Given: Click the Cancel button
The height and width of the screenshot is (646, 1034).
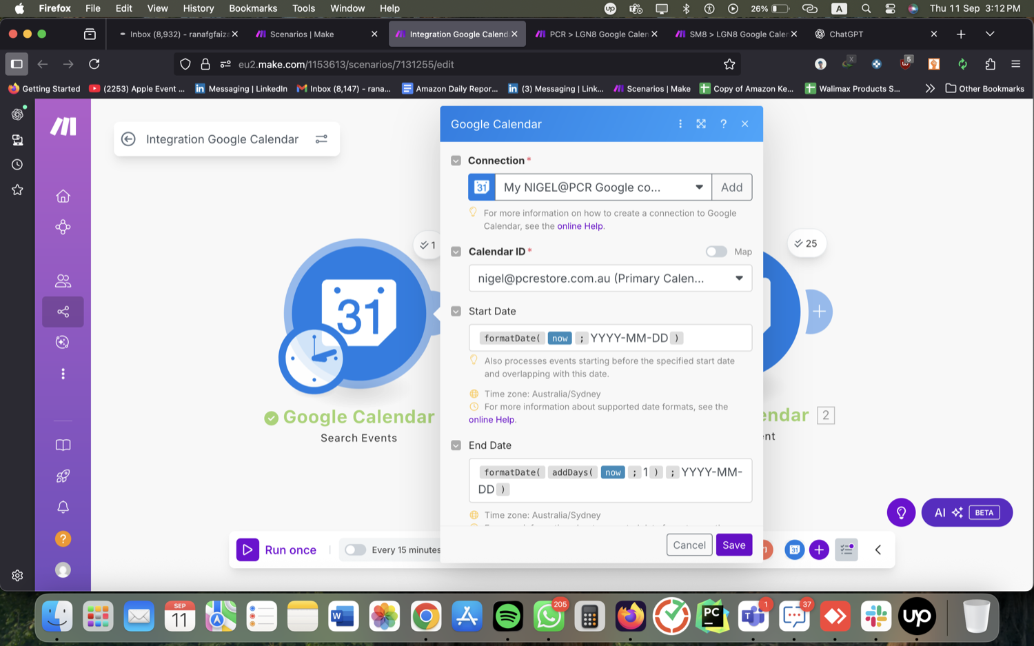Looking at the screenshot, I should pos(689,545).
